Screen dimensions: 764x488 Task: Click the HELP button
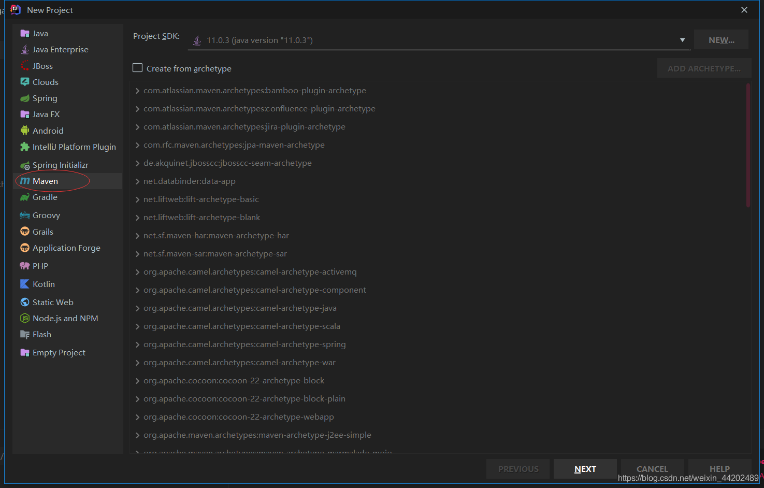click(719, 469)
